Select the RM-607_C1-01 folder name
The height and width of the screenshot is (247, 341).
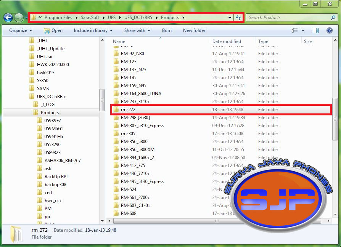(135, 206)
